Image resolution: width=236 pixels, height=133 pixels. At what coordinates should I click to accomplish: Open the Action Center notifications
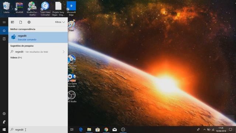230,130
